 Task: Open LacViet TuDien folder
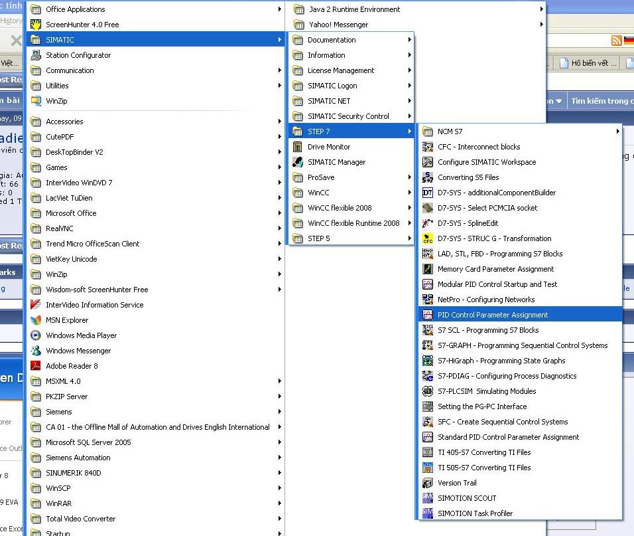pos(156,198)
